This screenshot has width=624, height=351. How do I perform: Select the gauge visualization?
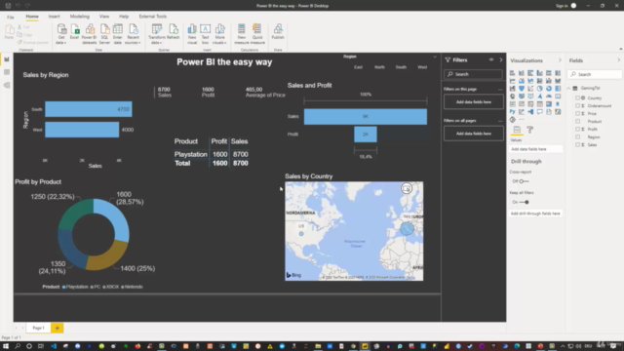(x=549, y=96)
